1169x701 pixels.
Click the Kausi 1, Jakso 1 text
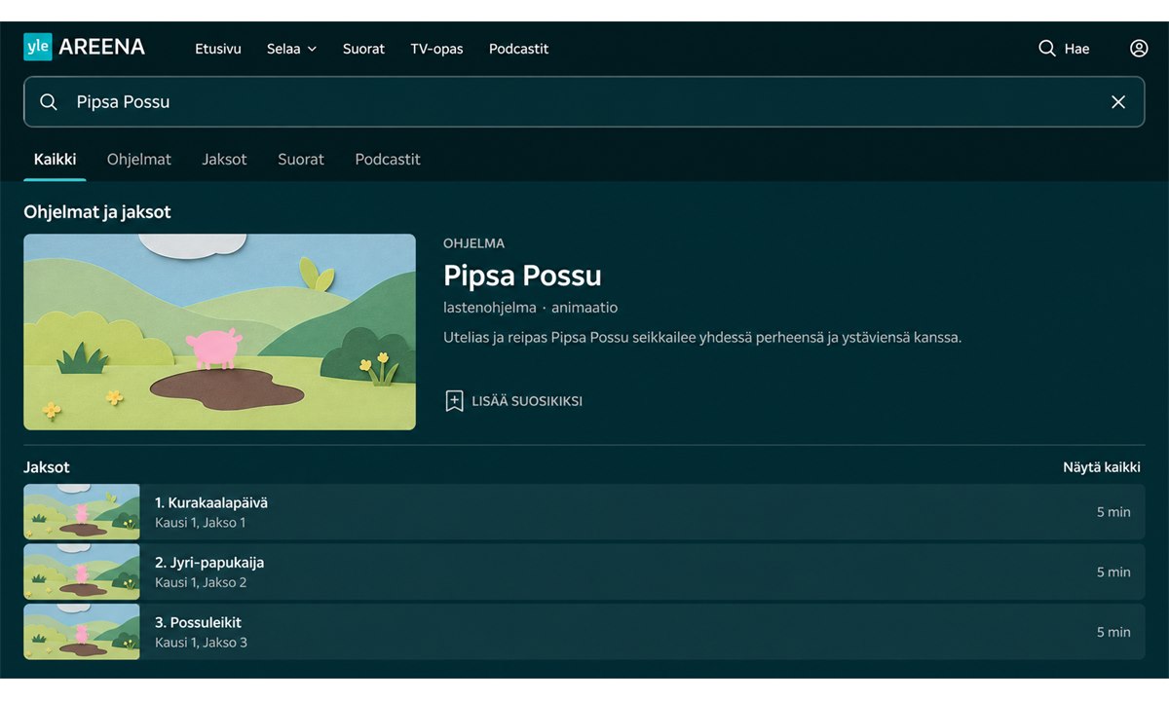pyautogui.click(x=201, y=523)
